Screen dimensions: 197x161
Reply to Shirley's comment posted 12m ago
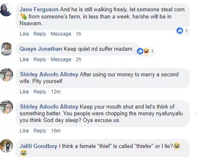pyautogui.click(x=40, y=92)
